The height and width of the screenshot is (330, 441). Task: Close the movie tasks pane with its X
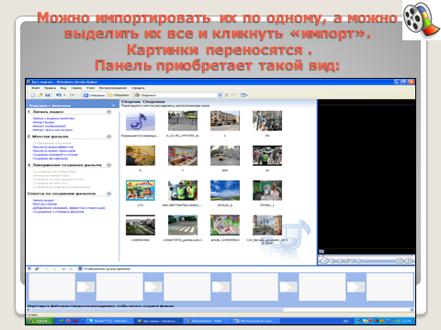coord(114,105)
